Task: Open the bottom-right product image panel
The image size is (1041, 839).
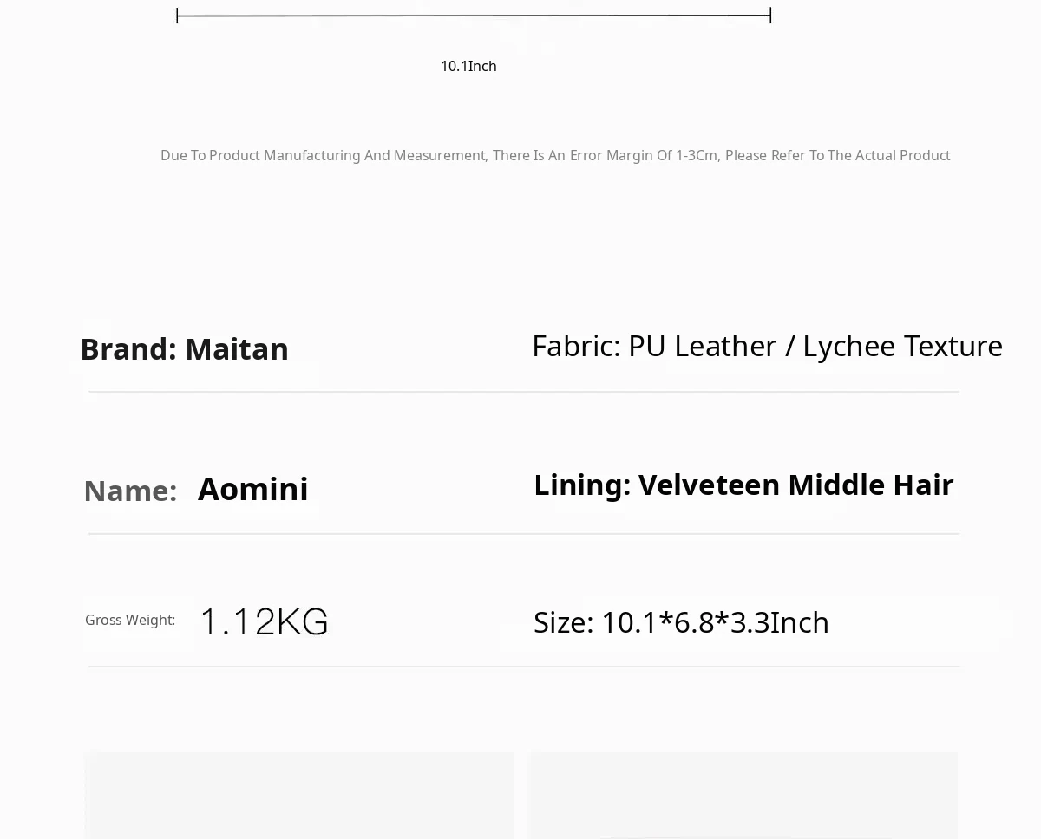Action: coord(743,796)
